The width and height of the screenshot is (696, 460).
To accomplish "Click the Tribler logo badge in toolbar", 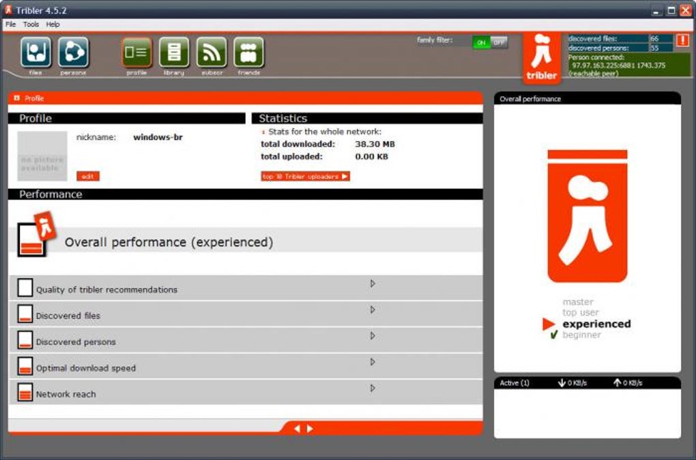I will tap(542, 58).
